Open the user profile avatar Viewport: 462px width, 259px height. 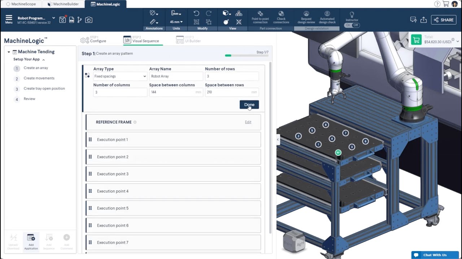[455, 4]
